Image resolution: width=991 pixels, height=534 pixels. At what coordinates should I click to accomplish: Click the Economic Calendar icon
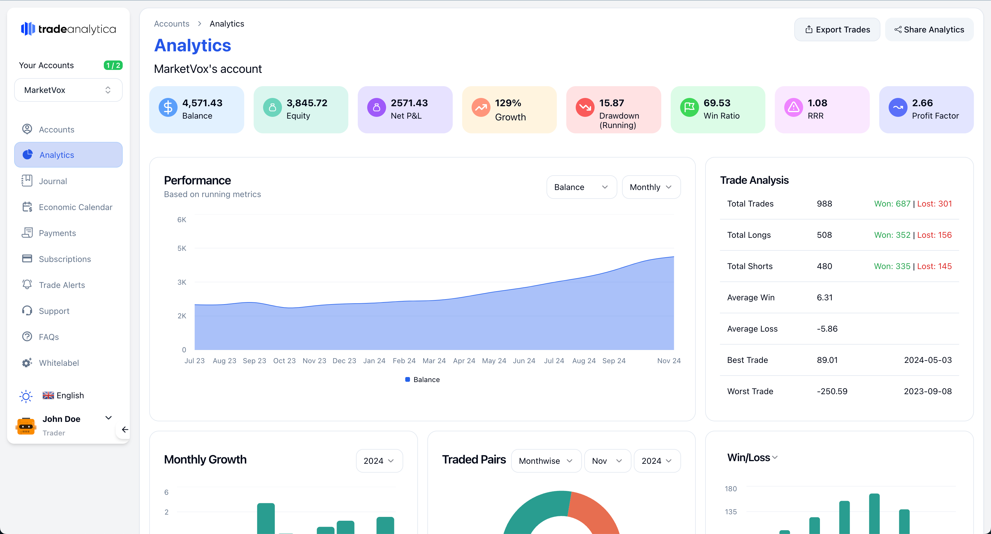click(27, 207)
